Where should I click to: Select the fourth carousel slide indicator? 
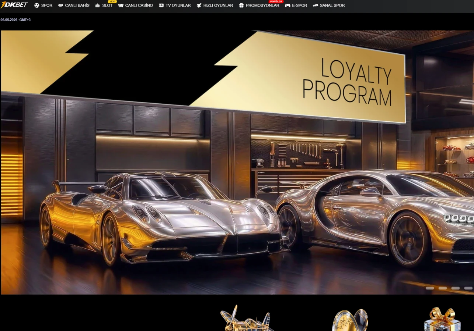468,288
